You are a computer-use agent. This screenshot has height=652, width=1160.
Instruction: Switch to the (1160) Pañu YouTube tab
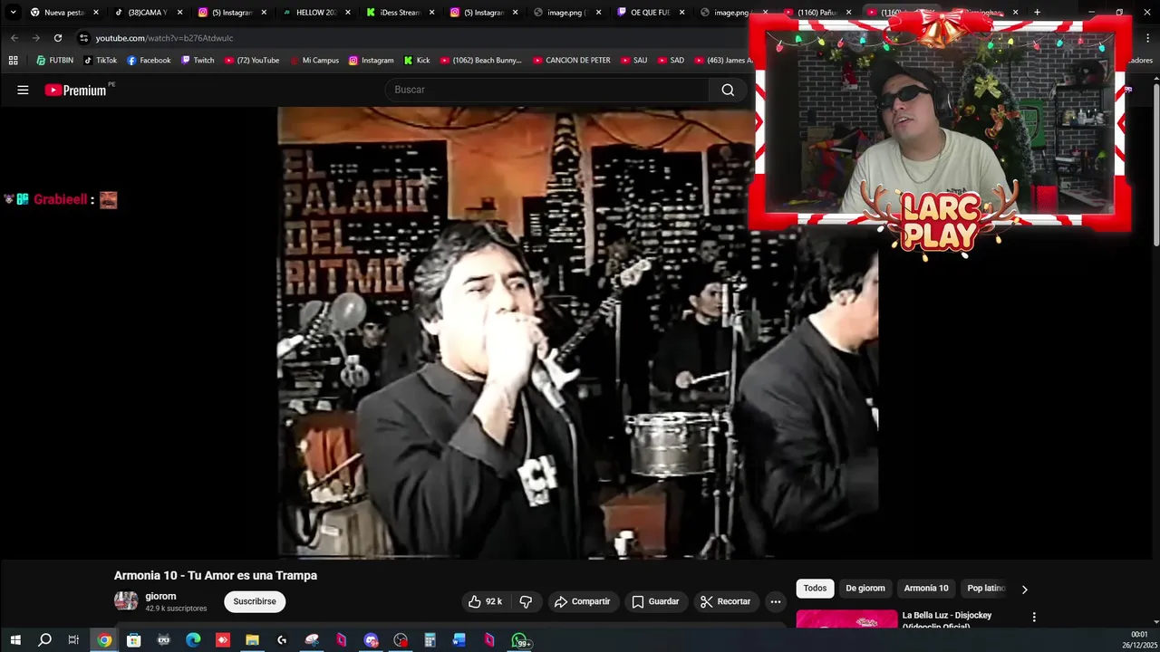point(818,13)
